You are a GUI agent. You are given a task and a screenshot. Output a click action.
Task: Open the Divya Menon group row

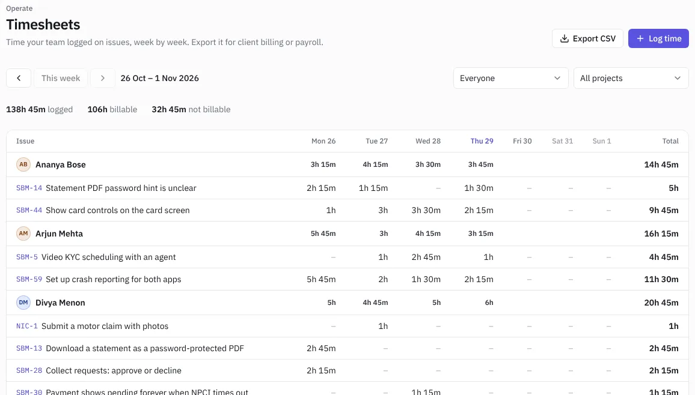(x=348, y=303)
